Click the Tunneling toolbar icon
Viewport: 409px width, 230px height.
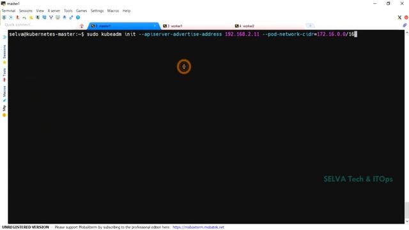point(58,17)
